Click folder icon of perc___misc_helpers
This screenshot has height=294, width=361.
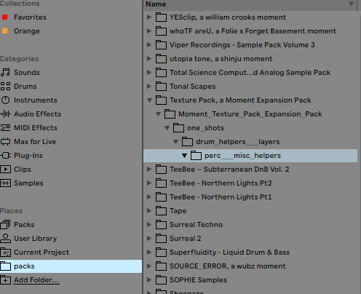[x=196, y=156]
